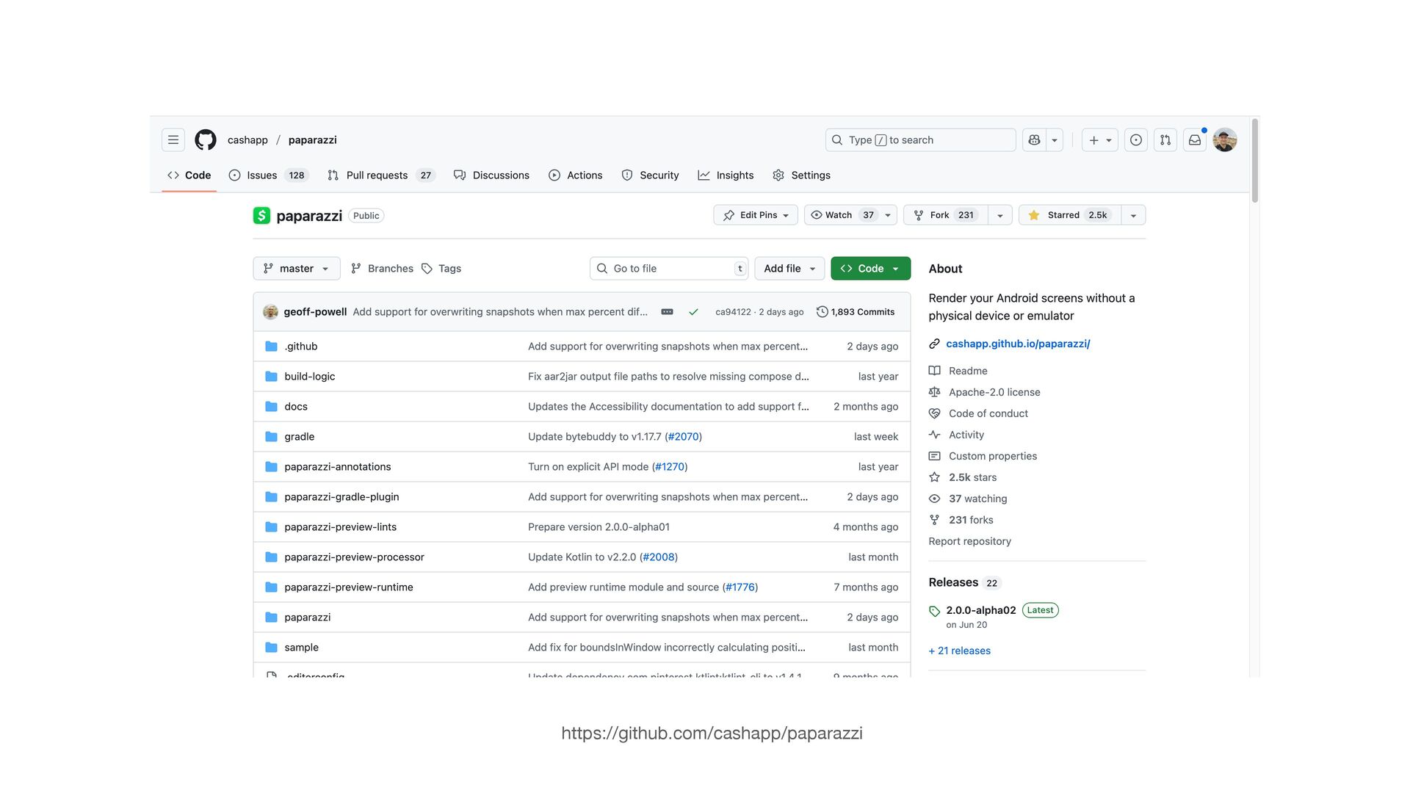Screen dimensions: 1410x793
Task: Switch to the Code tab
Action: [x=189, y=175]
